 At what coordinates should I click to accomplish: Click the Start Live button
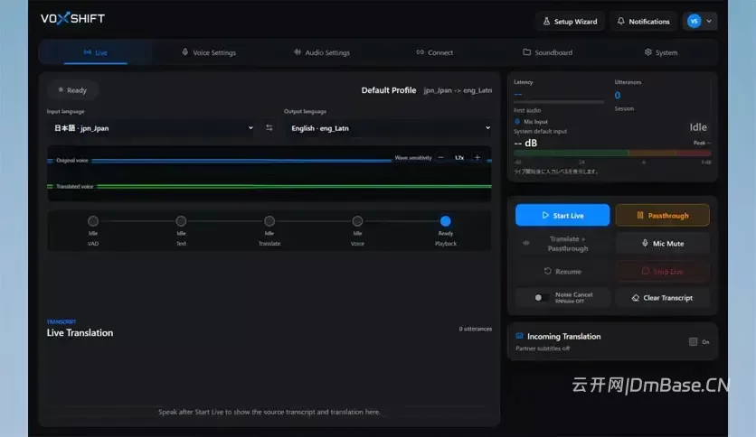pos(562,215)
